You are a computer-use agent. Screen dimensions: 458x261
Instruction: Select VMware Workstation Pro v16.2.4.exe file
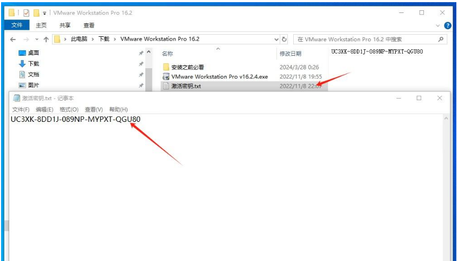(220, 77)
